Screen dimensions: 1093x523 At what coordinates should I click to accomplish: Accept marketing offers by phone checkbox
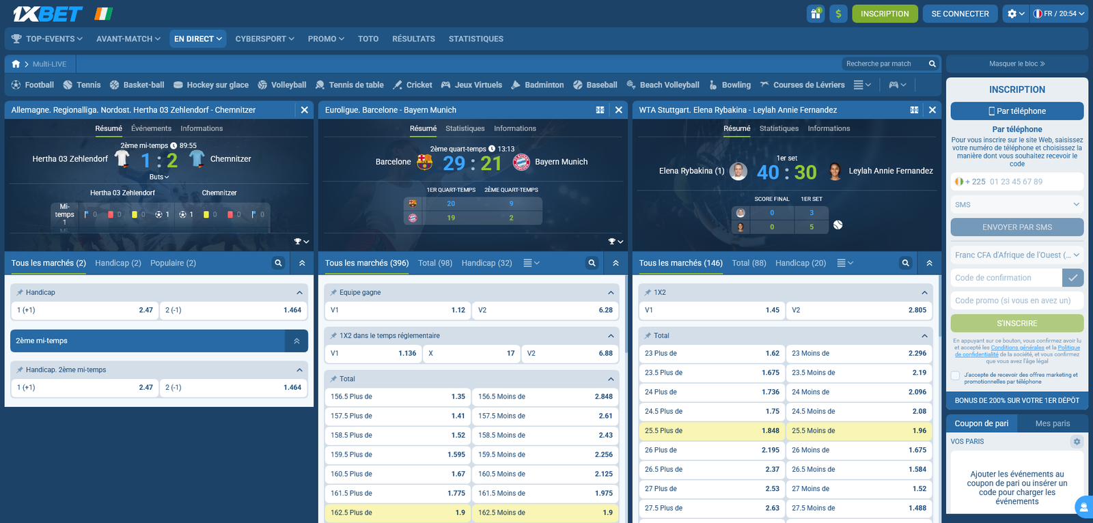(955, 375)
